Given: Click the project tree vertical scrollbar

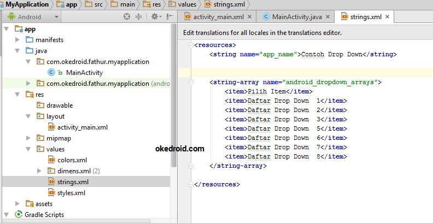Looking at the screenshot, I should (x=173, y=95).
